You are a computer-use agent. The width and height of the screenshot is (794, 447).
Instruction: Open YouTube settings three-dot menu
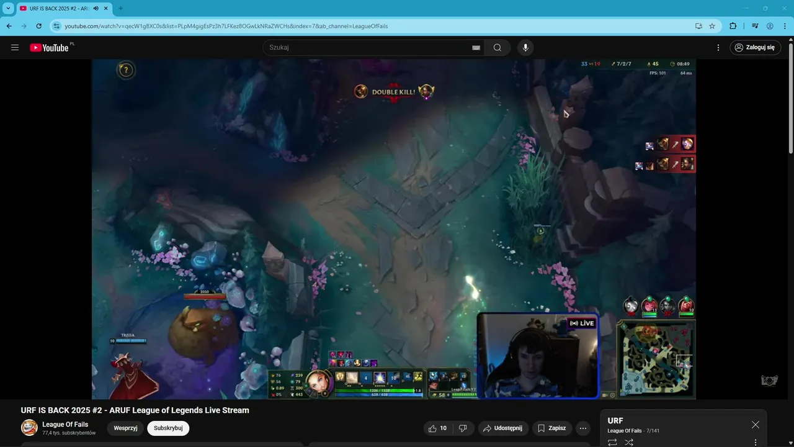[x=718, y=48]
